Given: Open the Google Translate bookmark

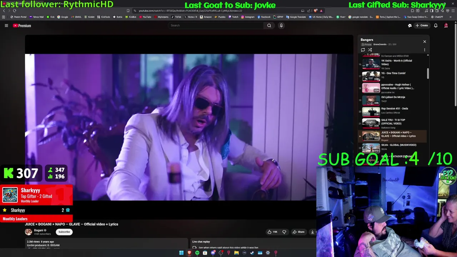Looking at the screenshot, I should [x=296, y=17].
